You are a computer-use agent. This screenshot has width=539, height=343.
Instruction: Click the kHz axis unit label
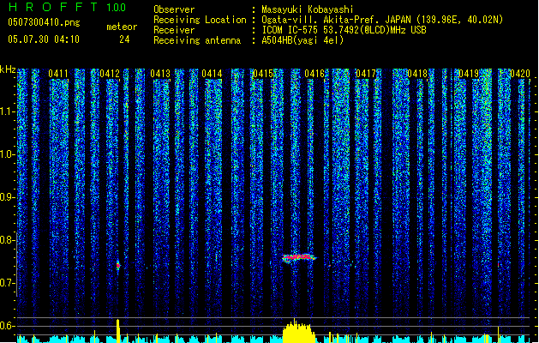pyautogui.click(x=8, y=69)
